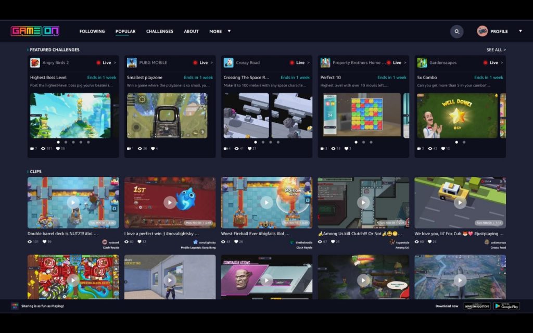Select the Gardenscapes game icon
The width and height of the screenshot is (533, 333).
click(x=421, y=62)
